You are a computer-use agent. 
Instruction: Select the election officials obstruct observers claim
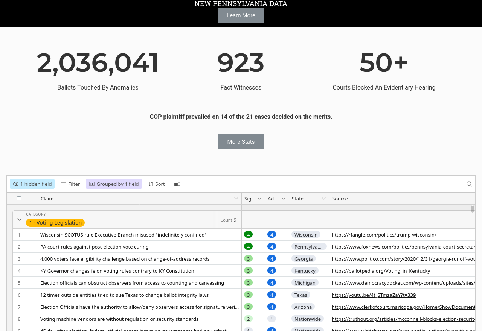pos(132,283)
